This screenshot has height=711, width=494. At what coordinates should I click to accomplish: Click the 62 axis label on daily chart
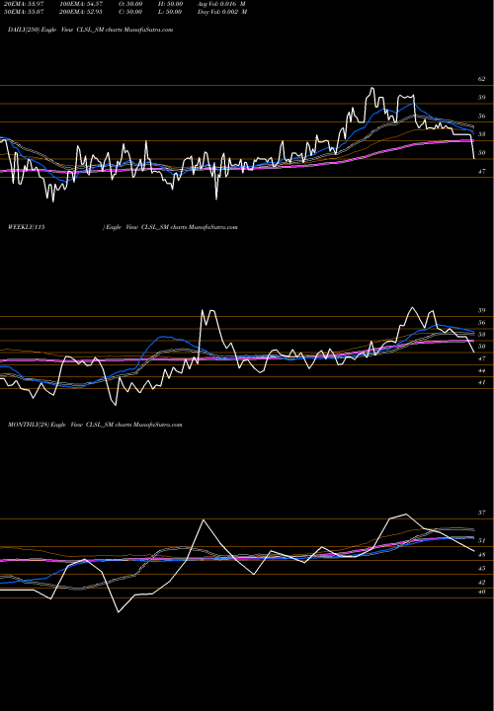pos(481,79)
